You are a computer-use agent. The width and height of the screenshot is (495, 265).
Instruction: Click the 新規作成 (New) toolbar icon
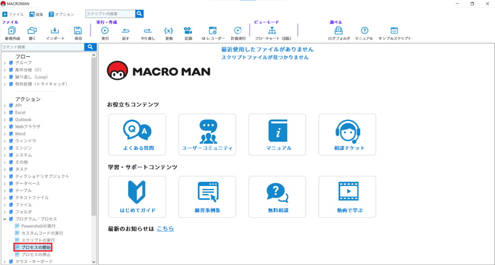[x=12, y=30]
